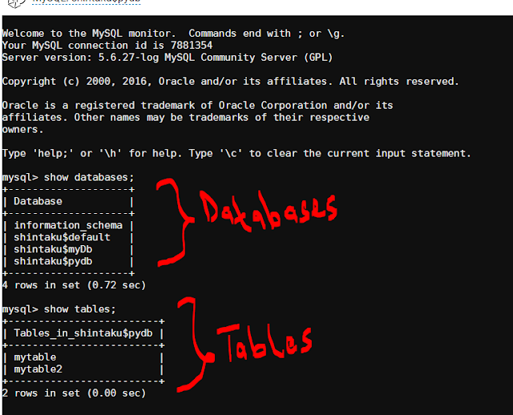Click the Database column header

click(x=38, y=201)
